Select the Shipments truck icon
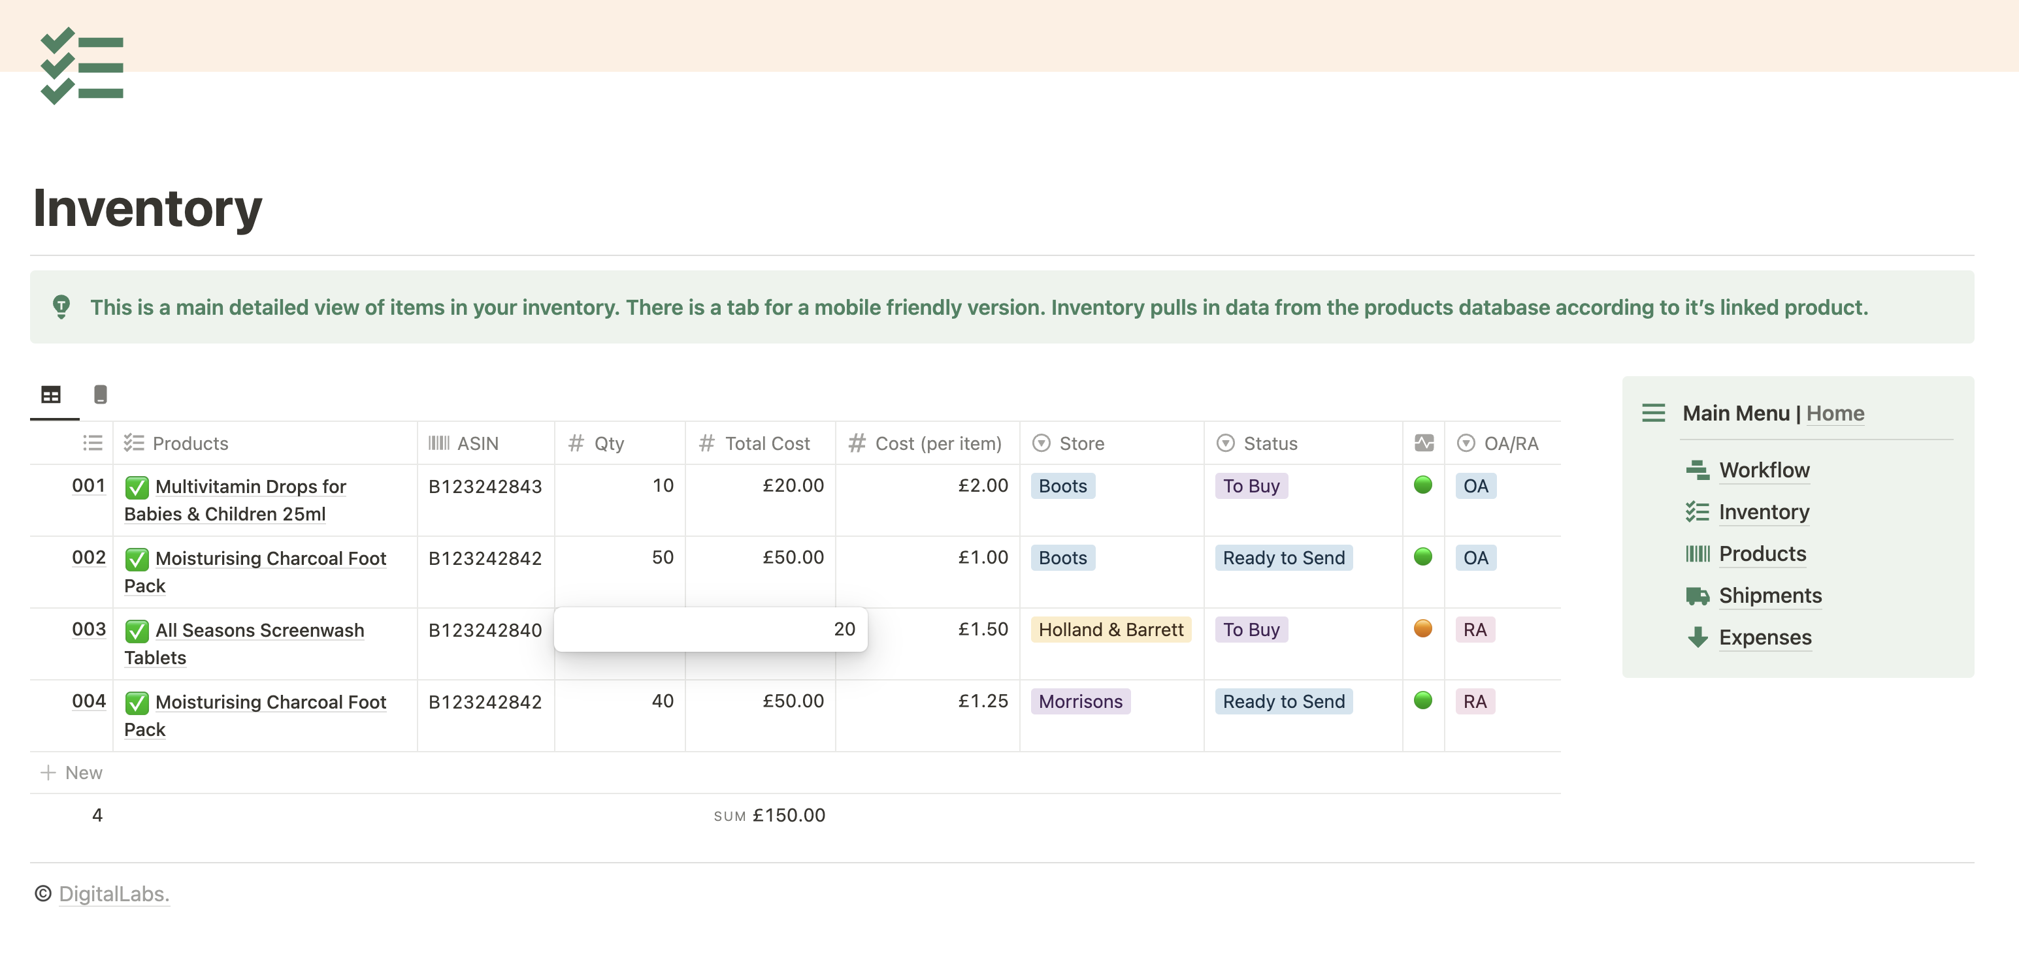The width and height of the screenshot is (2019, 960). click(1697, 596)
